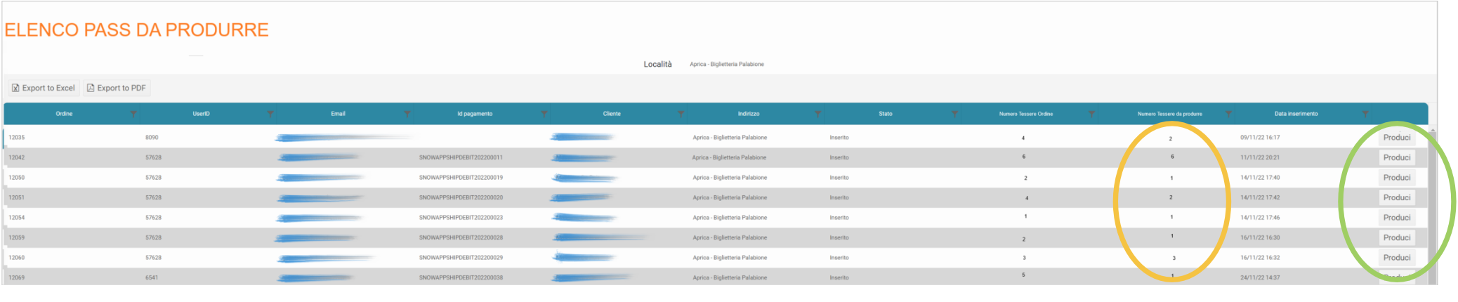
Task: Filter the Stato column
Action: pos(954,114)
